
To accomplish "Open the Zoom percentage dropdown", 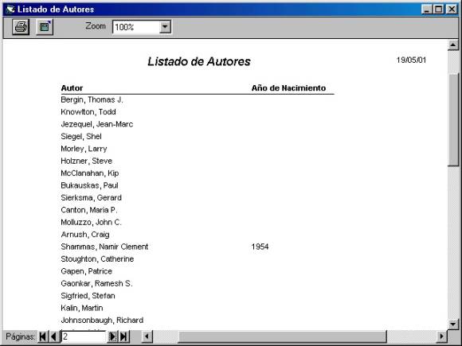I will [x=165, y=27].
